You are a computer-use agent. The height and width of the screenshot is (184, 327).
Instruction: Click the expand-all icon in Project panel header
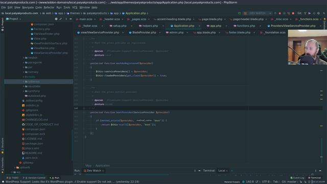click(60, 19)
